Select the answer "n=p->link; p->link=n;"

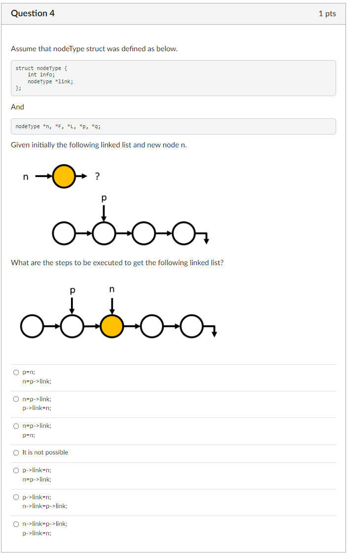pos(16,399)
